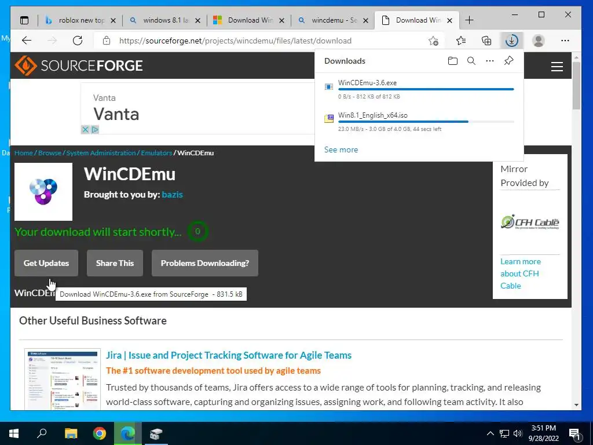This screenshot has height=445, width=593.
Task: Open the network status tray icon
Action: tap(504, 433)
